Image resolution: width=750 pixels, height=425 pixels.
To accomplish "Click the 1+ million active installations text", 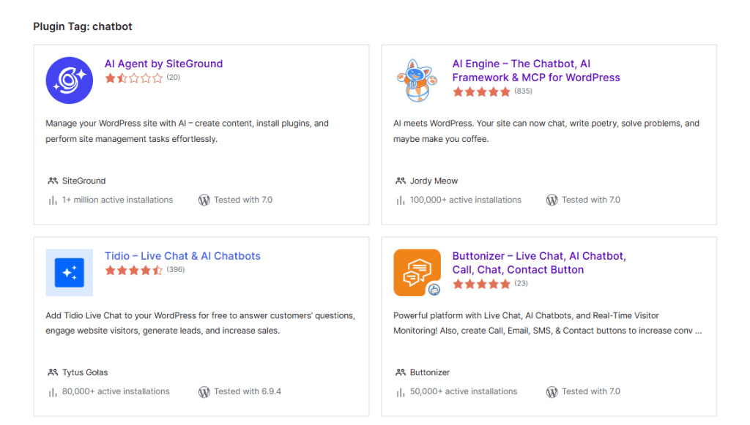I will pyautogui.click(x=118, y=200).
